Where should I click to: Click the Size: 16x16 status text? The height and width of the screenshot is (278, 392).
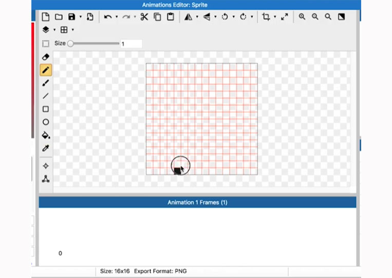[x=115, y=271]
